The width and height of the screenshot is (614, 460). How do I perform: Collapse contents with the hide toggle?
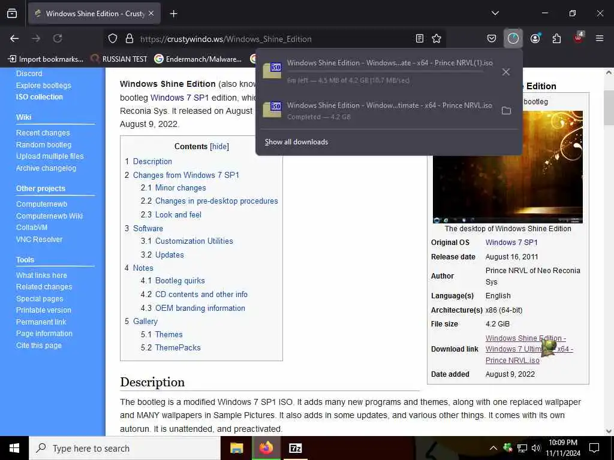click(x=219, y=146)
